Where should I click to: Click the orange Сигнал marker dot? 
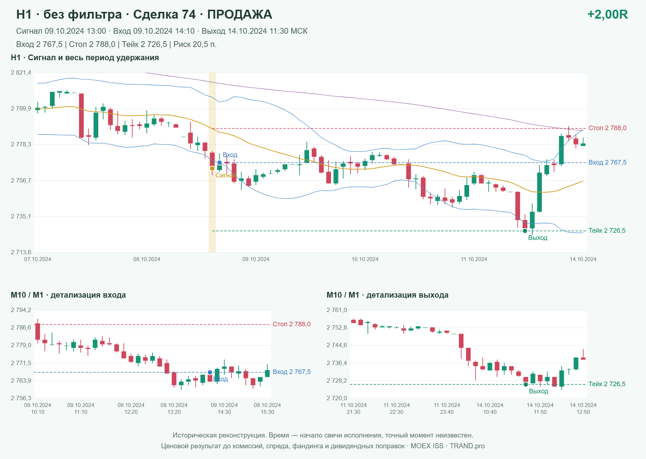212,169
